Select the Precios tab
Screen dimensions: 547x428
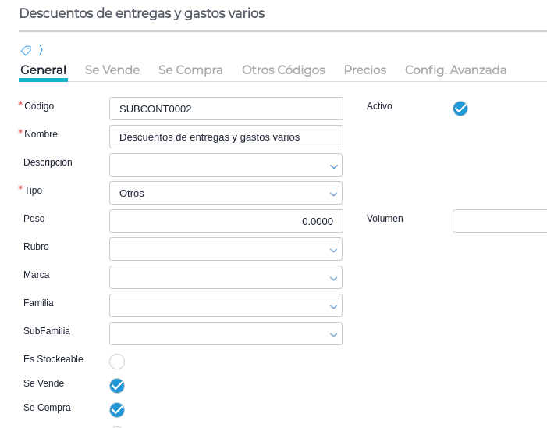coord(364,70)
